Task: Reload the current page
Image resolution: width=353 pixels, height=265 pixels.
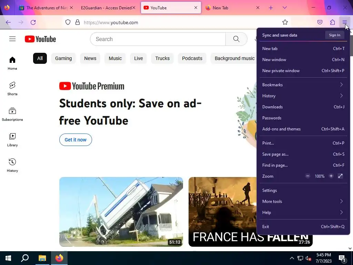Action: [33, 22]
